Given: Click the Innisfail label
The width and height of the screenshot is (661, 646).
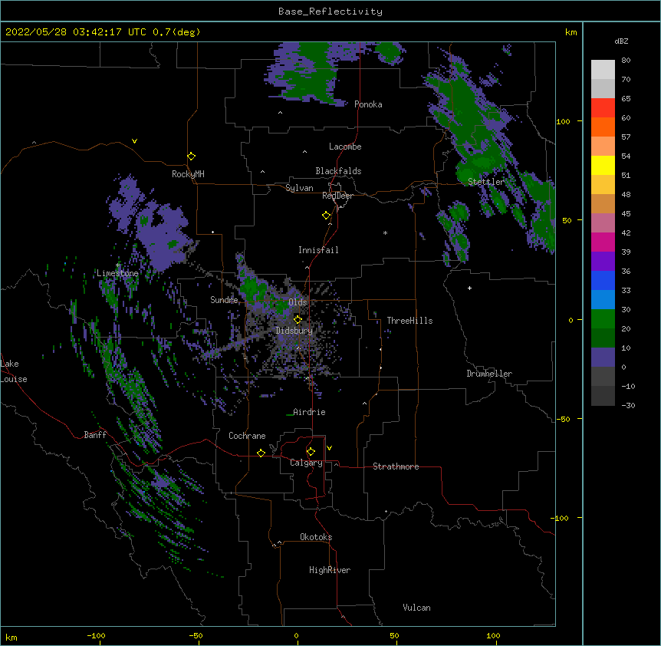Looking at the screenshot, I should click(318, 250).
